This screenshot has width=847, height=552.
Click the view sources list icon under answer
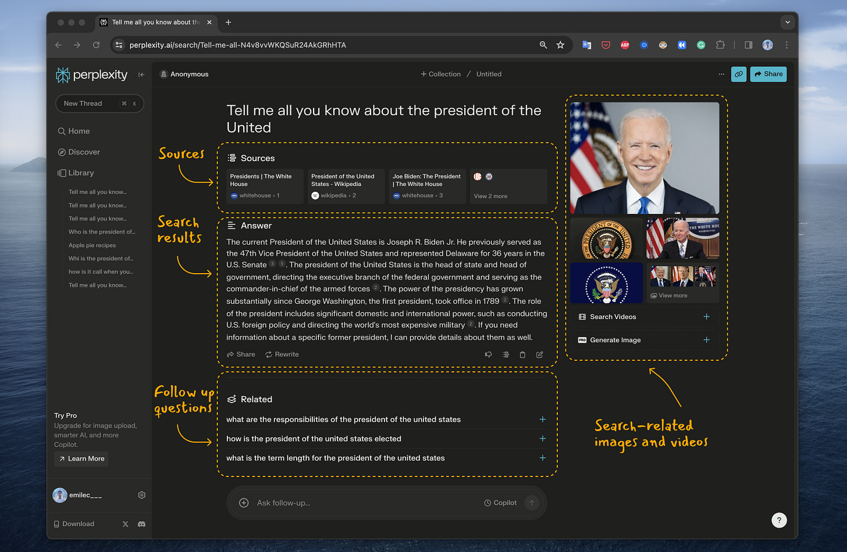[x=506, y=354]
